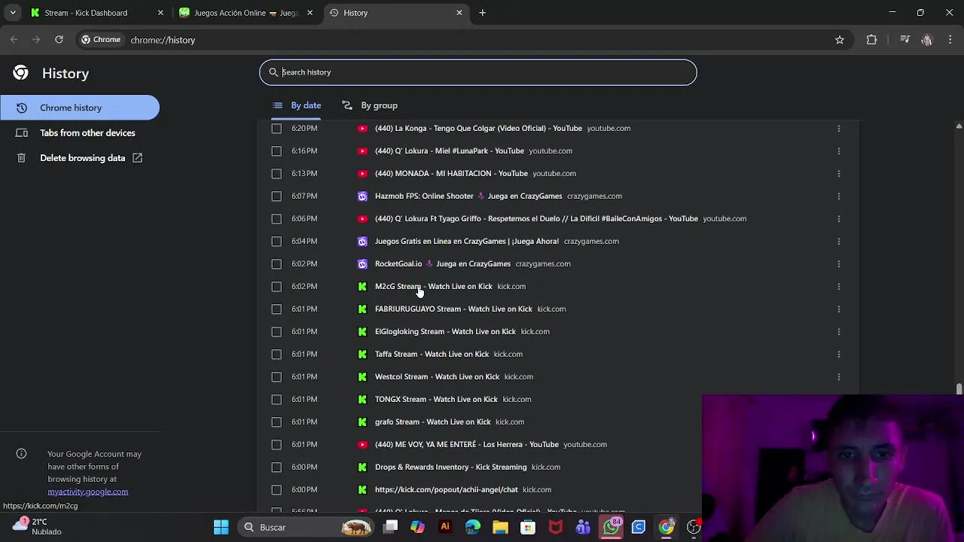Screen dimensions: 964x542
Task: Open WhatsApp from taskbar
Action: click(612, 527)
